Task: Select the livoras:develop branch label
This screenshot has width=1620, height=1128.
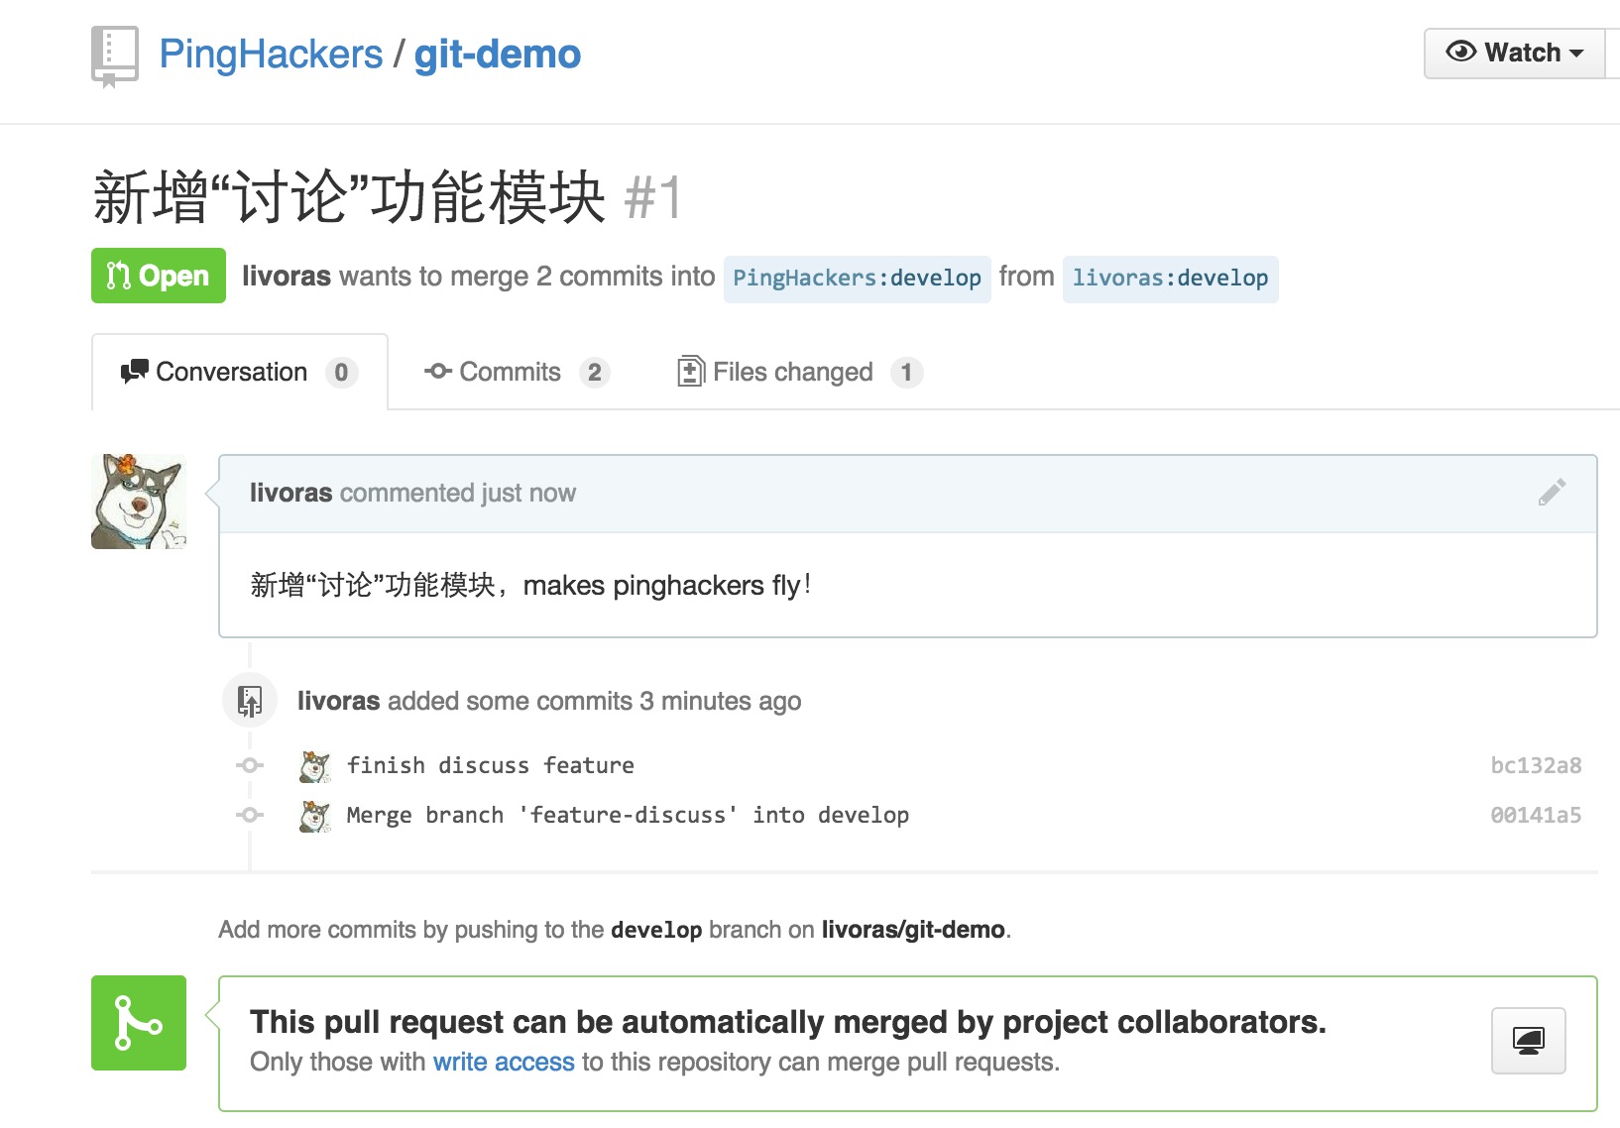Action: [1170, 278]
